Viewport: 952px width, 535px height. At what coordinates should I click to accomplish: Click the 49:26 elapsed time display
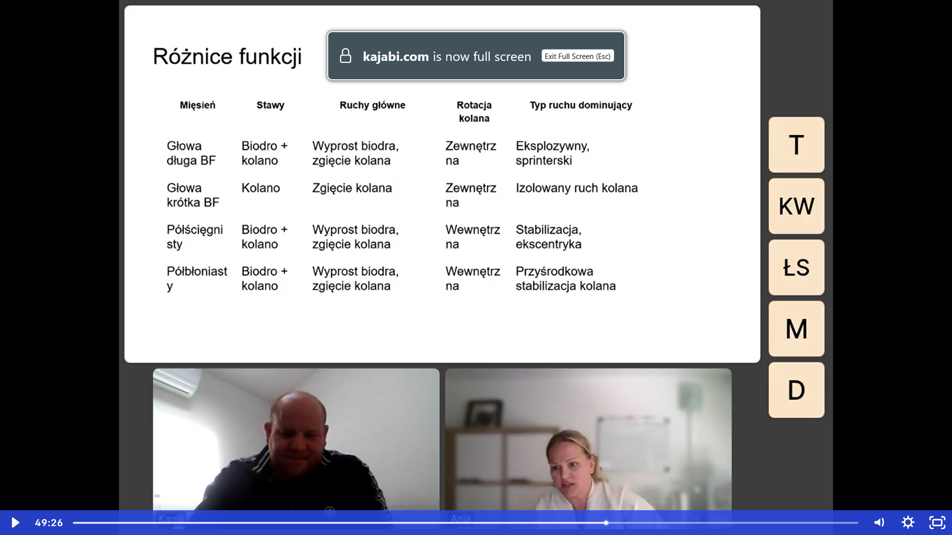coord(49,523)
